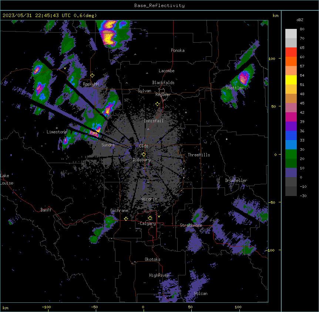Viewport: 319px width, 312px height.
Task: Click the yellow diamond marker below Cochrane
Action: (x=126, y=219)
